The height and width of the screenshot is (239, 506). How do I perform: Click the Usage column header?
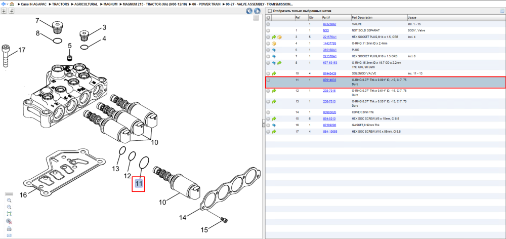pyautogui.click(x=456, y=17)
